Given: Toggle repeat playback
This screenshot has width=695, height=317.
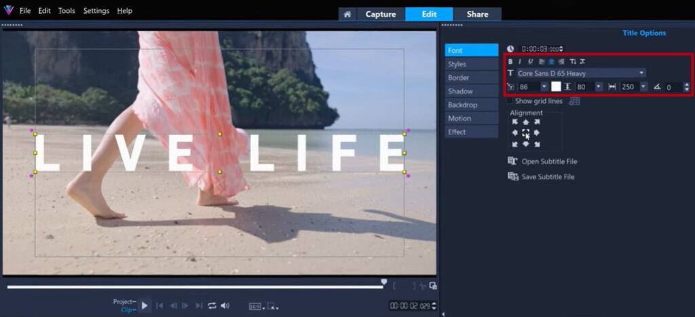Looking at the screenshot, I should (x=212, y=305).
